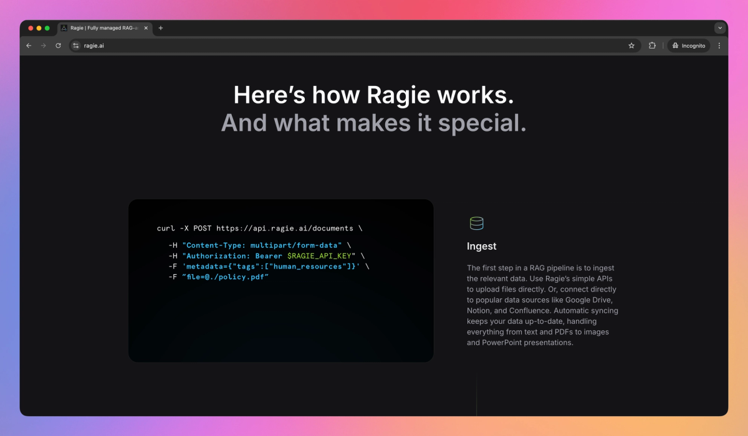Open the tab search chevron
This screenshot has height=436, width=748.
(719, 27)
